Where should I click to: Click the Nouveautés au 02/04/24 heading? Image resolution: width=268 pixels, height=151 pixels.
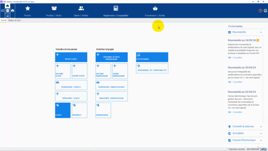point(242,92)
